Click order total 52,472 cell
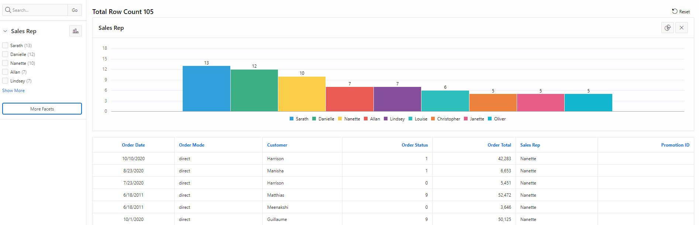699x225 pixels. (474, 195)
